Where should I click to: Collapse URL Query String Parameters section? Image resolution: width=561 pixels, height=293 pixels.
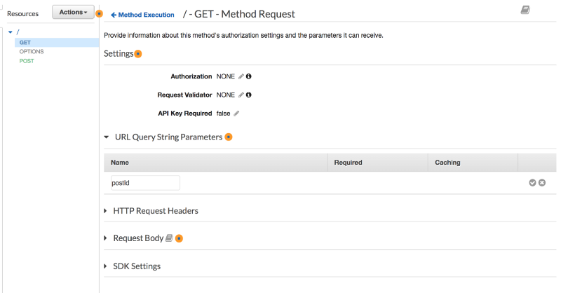[x=107, y=137]
